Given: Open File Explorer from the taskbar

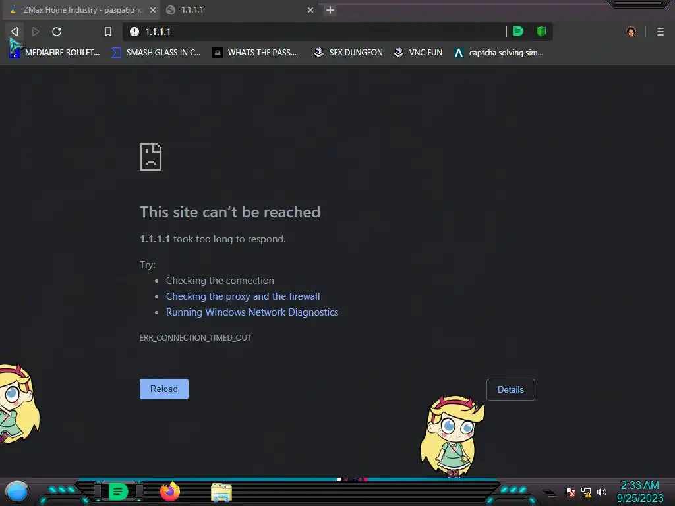Looking at the screenshot, I should (221, 492).
